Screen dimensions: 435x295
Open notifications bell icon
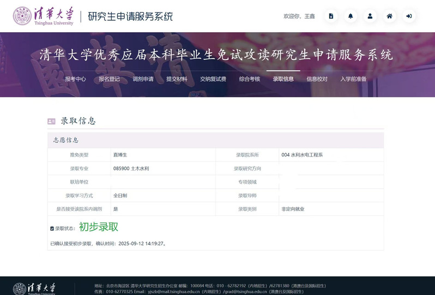[x=351, y=16]
